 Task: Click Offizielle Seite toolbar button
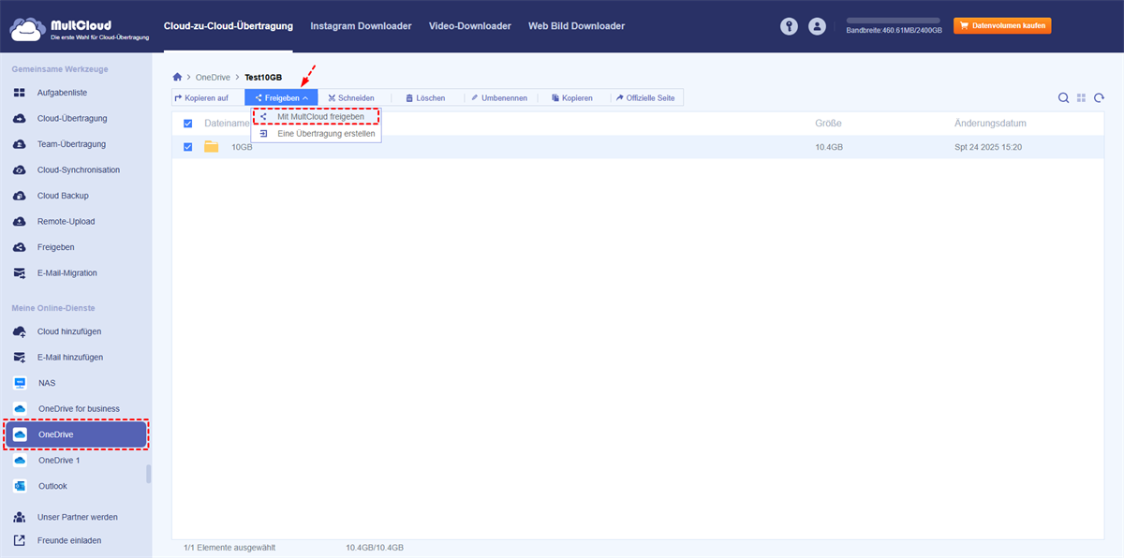647,97
